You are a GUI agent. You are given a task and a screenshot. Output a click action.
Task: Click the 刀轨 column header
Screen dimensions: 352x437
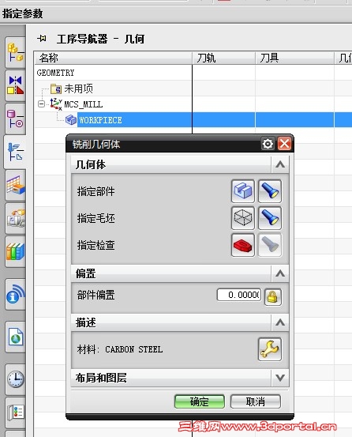tap(223, 58)
